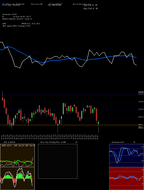Click 'ADX signal: SELL Growing @ 18%' text
This screenshot has width=144, height=190.
click(x=16, y=26)
